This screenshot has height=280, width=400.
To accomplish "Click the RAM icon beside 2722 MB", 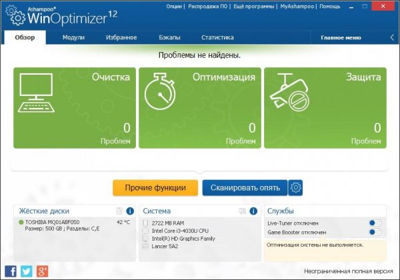I will click(x=145, y=223).
